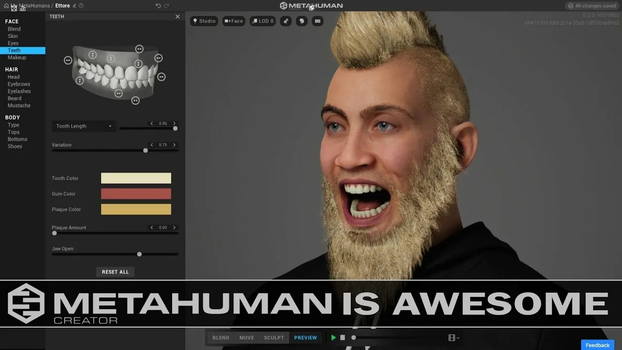Select Blend under FACE
This screenshot has width=622, height=350.
click(x=14, y=29)
